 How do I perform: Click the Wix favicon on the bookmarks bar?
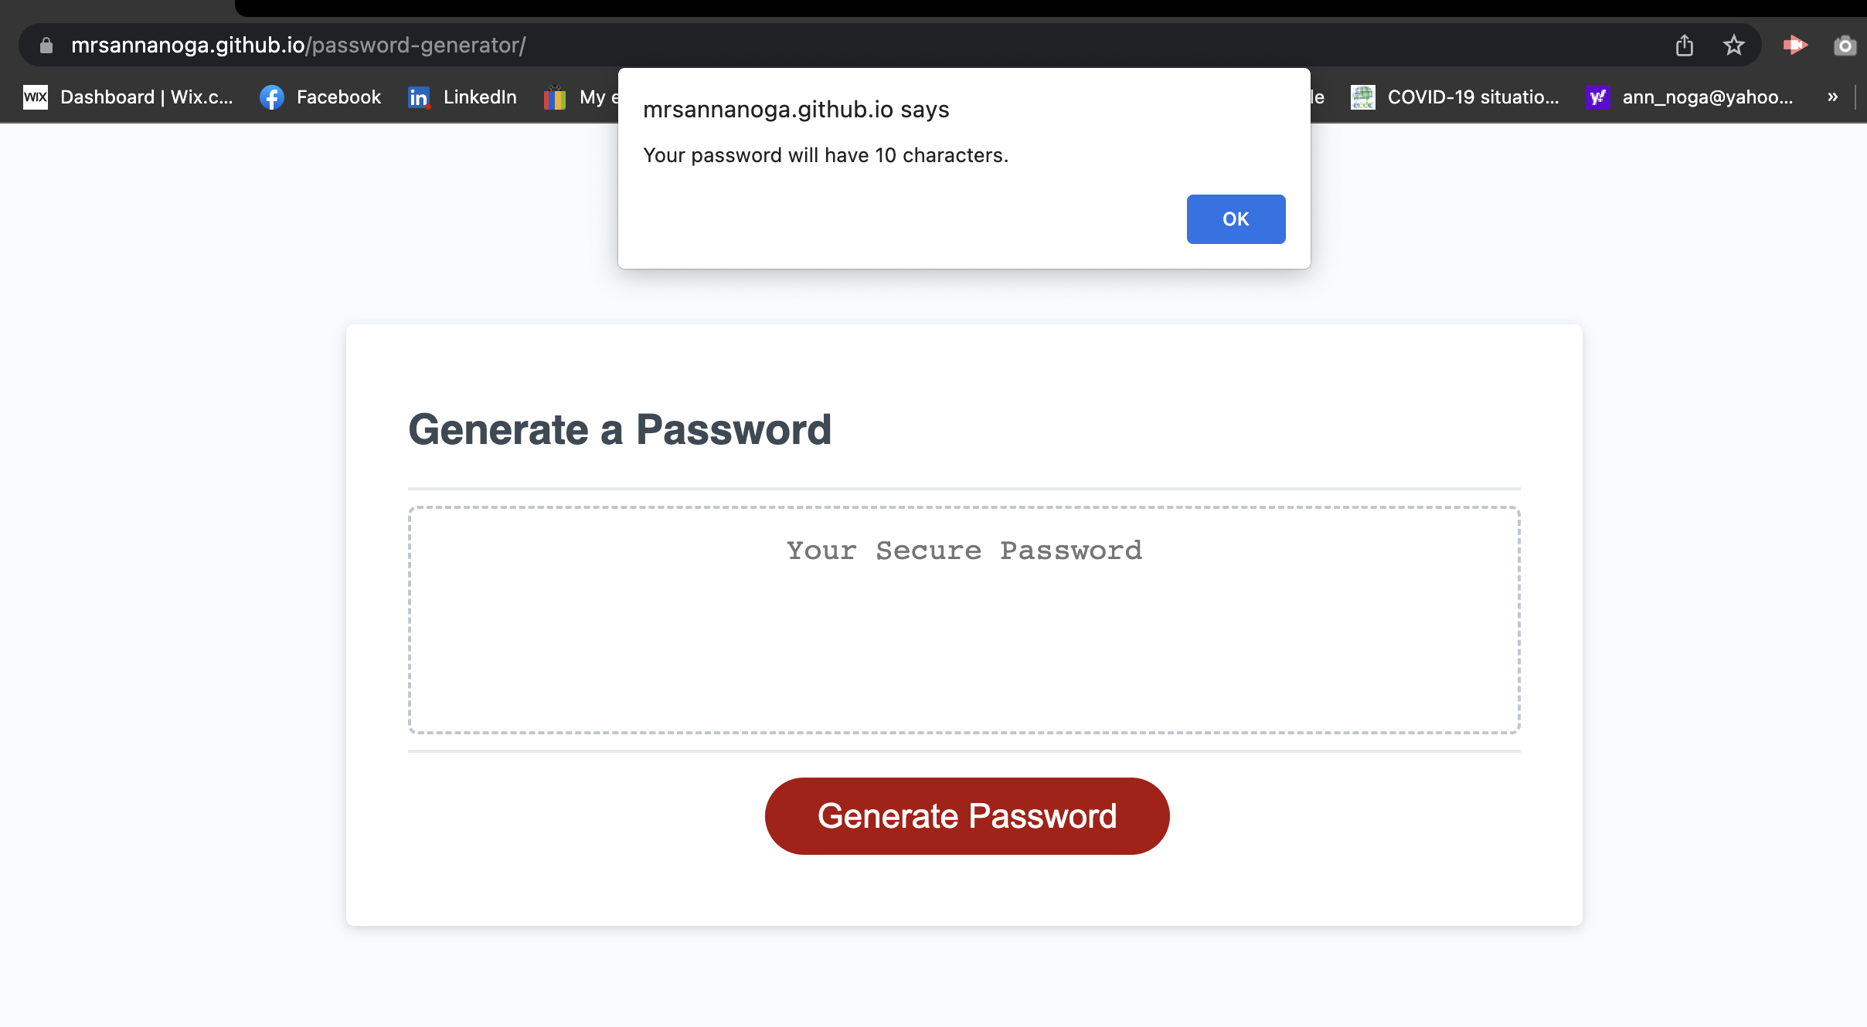(36, 97)
